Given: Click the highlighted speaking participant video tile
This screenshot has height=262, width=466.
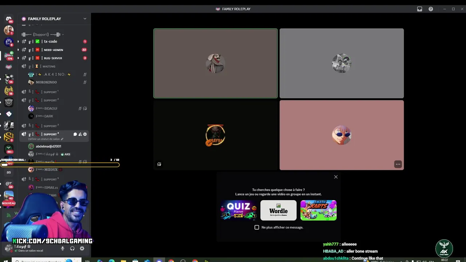Looking at the screenshot, I should [216, 63].
